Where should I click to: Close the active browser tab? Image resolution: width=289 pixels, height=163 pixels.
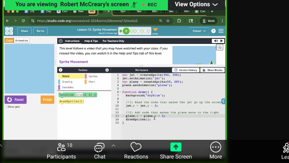coord(109,12)
